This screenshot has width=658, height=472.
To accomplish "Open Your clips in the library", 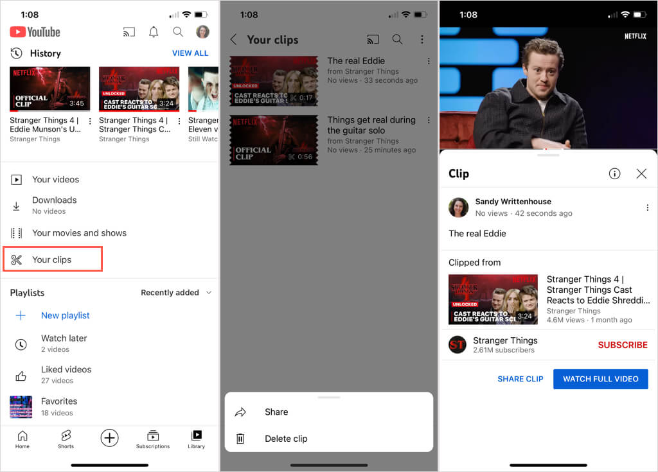I will [x=52, y=259].
